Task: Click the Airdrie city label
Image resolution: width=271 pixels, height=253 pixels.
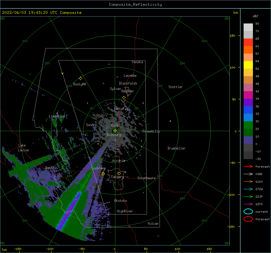Action: 119,161
